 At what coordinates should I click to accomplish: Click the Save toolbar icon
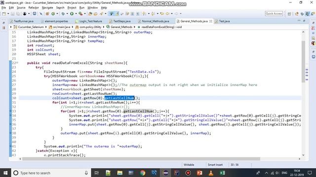[12, 14]
